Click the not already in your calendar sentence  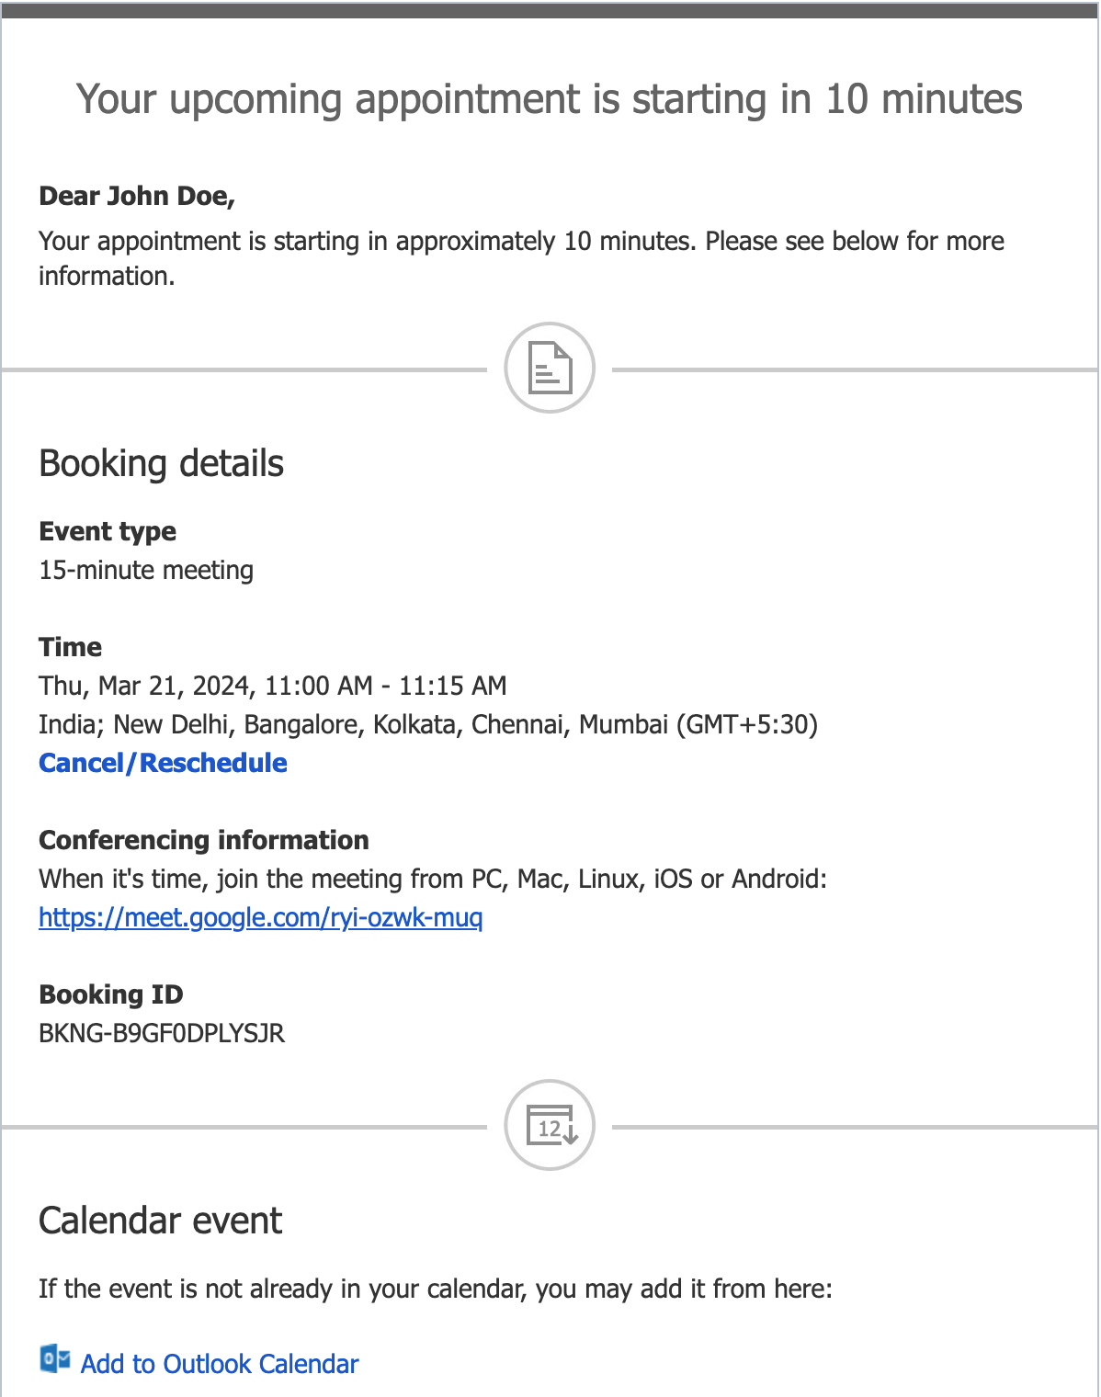click(x=436, y=1289)
